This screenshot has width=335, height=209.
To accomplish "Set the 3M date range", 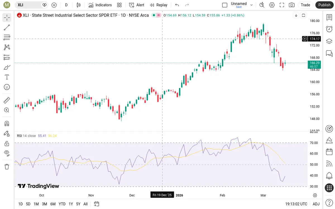I will pos(44,204).
